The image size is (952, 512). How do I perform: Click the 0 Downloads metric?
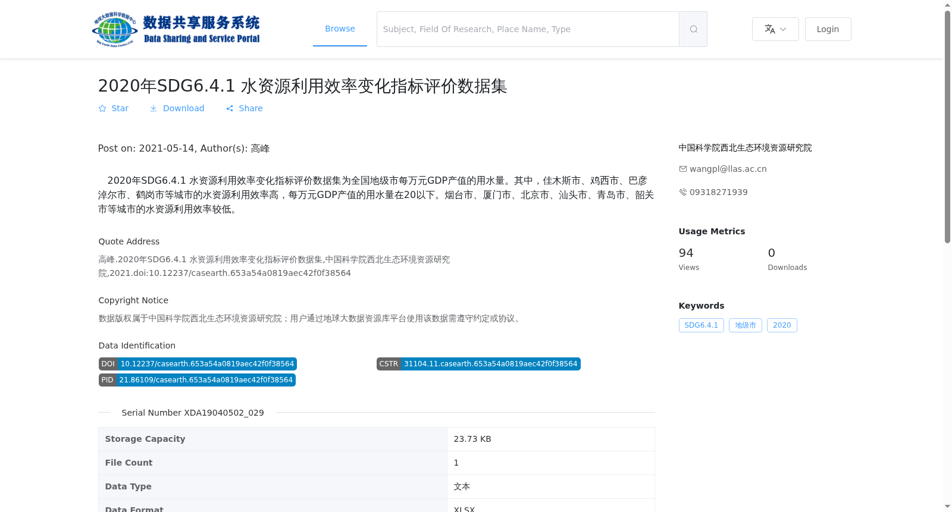tap(787, 259)
